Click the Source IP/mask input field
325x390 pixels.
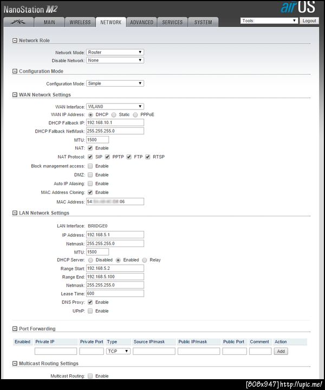click(x=154, y=351)
